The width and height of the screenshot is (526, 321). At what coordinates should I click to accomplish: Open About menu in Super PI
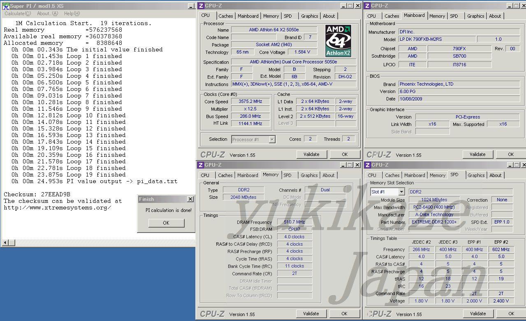coord(48,14)
